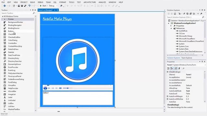This screenshot has height=116, width=207.
Task: Click the DateTimePicker icon in Toolbox
Action: point(5,55)
